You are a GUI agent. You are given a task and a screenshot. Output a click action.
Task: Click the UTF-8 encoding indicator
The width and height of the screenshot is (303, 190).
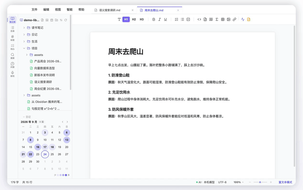tap(222, 182)
